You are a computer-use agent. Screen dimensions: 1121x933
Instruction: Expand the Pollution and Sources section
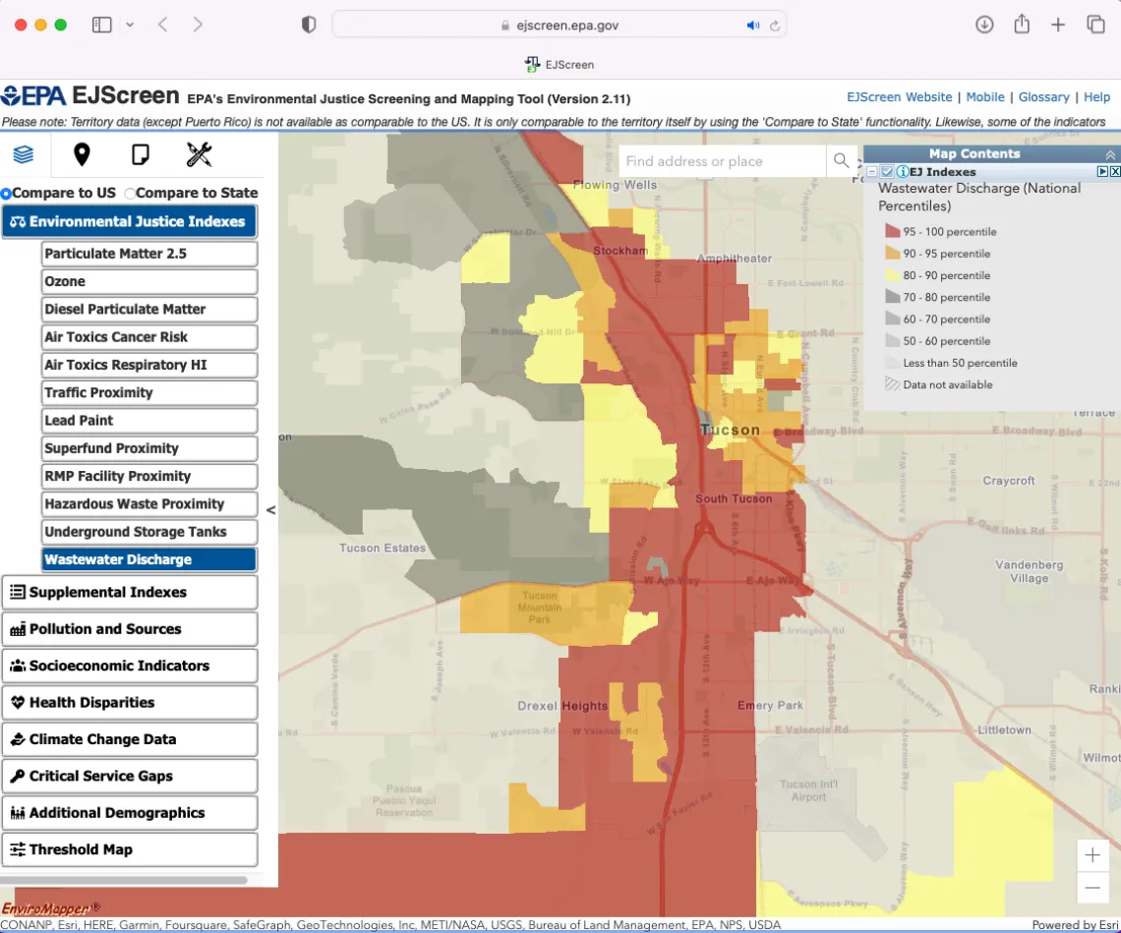point(130,629)
